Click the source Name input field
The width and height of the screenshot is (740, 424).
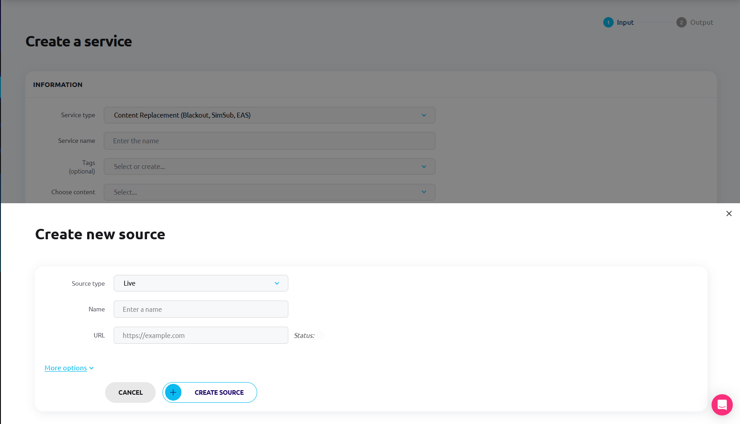click(201, 309)
